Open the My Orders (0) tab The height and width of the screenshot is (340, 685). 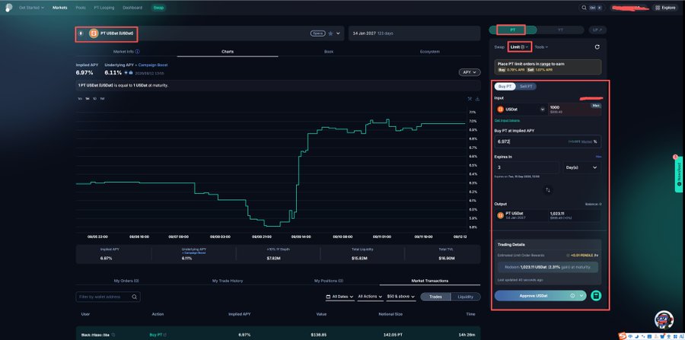point(126,281)
